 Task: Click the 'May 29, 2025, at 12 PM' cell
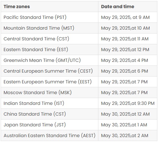(128, 50)
